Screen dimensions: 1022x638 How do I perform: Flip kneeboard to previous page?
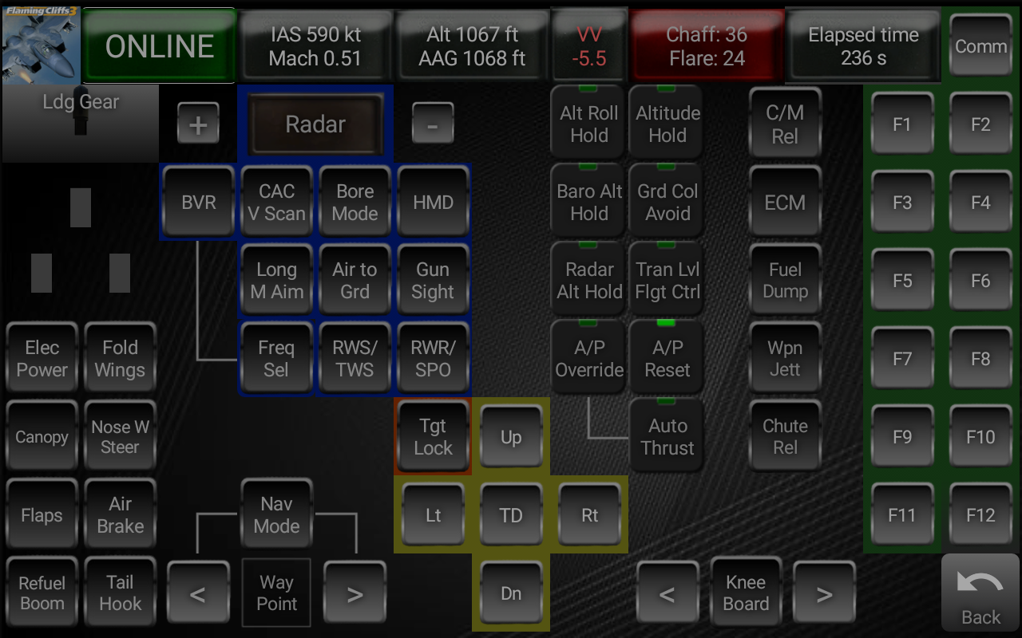click(x=667, y=593)
